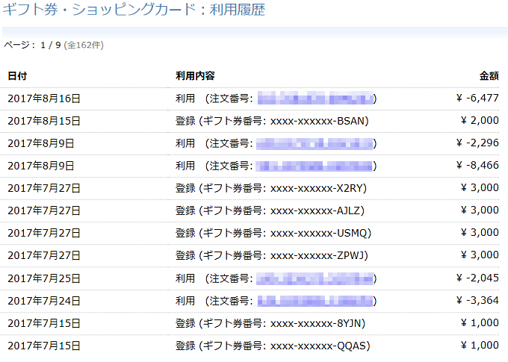Select date in the 8YJN row
Image resolution: width=508 pixels, height=362 pixels.
click(x=44, y=323)
